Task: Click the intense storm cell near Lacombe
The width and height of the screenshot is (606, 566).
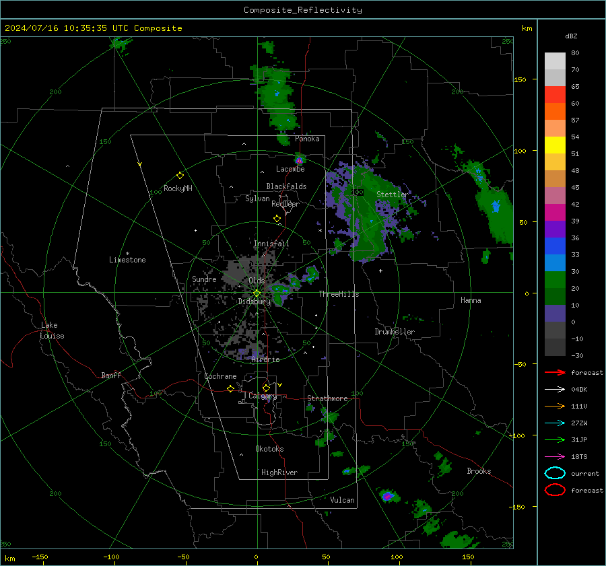Action: point(299,160)
